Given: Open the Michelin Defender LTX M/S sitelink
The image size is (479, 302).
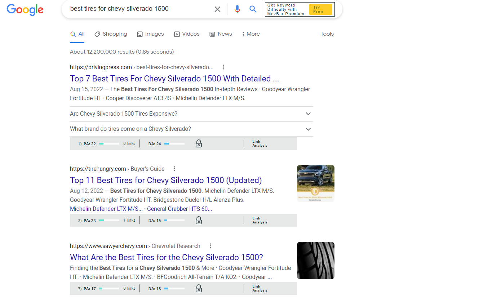Looking at the screenshot, I should coord(106,209).
